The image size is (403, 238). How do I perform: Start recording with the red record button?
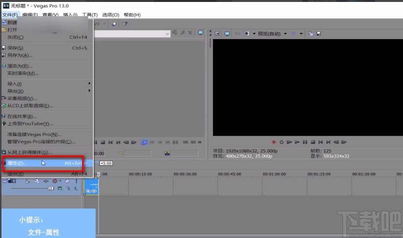(274, 142)
